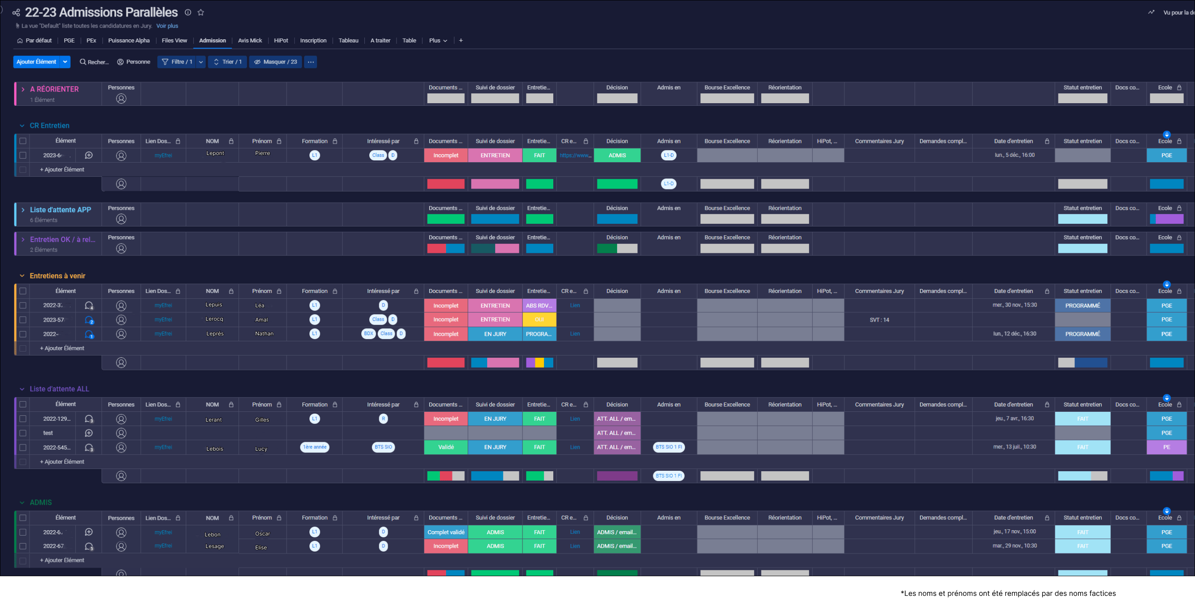Image resolution: width=1195 pixels, height=603 pixels.
Task: Switch to the Files View tab
Action: [175, 41]
